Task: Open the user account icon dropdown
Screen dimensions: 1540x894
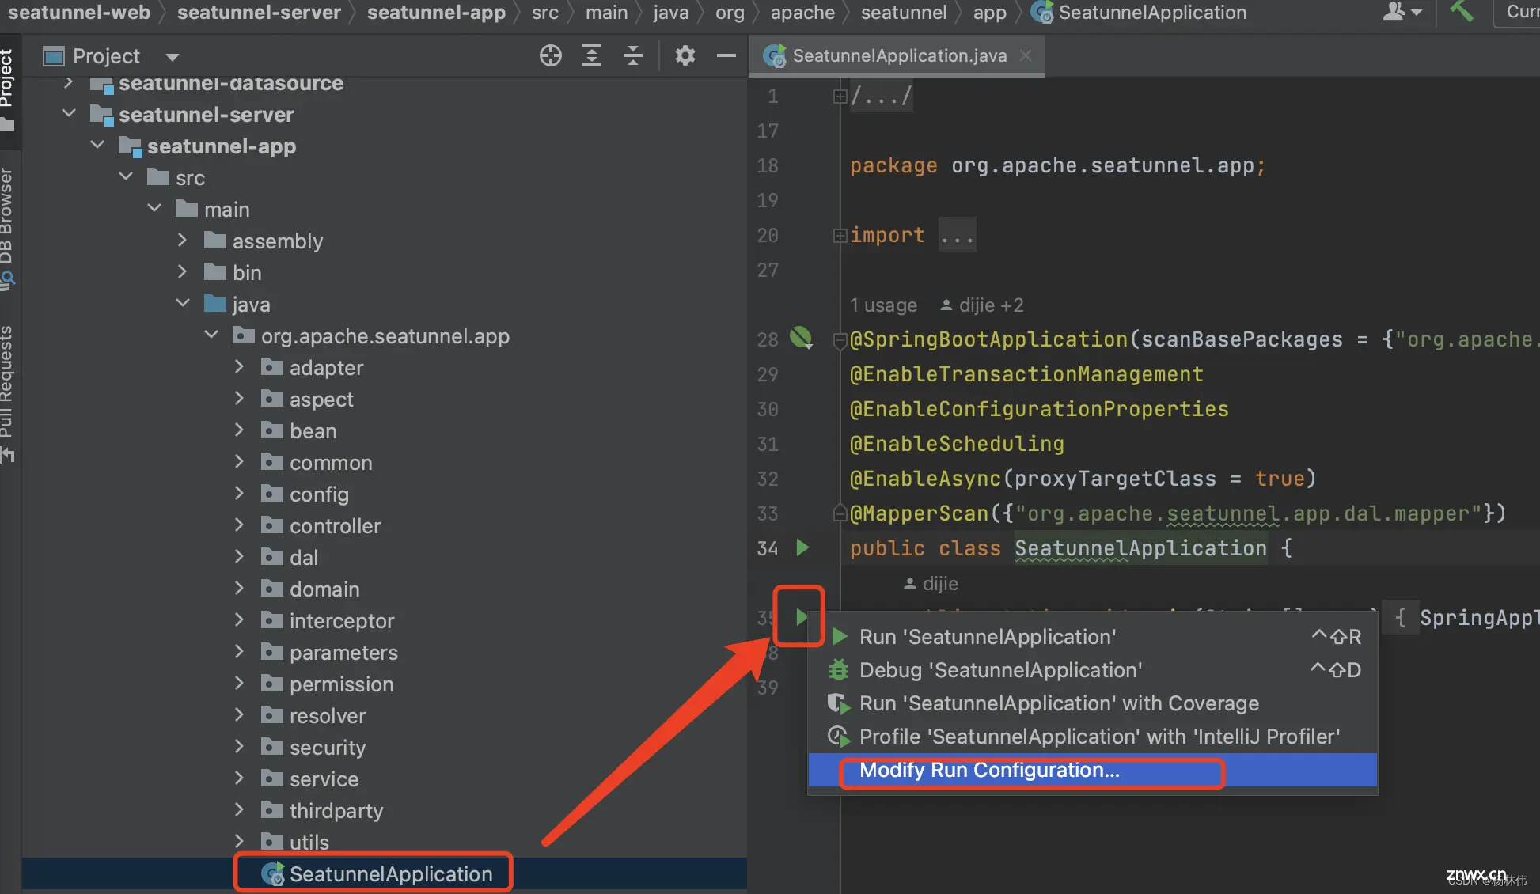Action: (x=1402, y=12)
